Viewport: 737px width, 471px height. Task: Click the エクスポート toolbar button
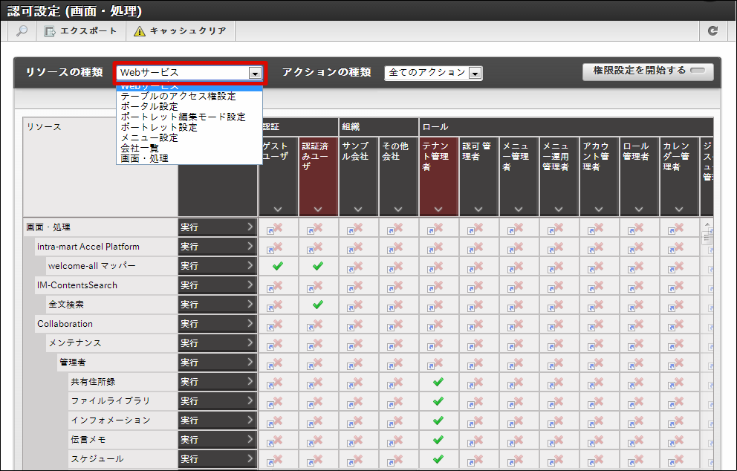[80, 31]
